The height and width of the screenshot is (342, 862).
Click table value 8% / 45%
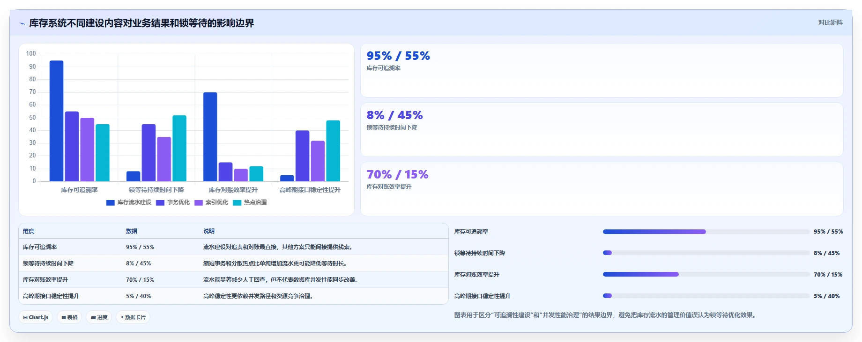pos(139,264)
